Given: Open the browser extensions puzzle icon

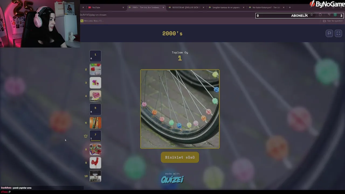Looking at the screenshot, I should pyautogui.click(x=320, y=15).
